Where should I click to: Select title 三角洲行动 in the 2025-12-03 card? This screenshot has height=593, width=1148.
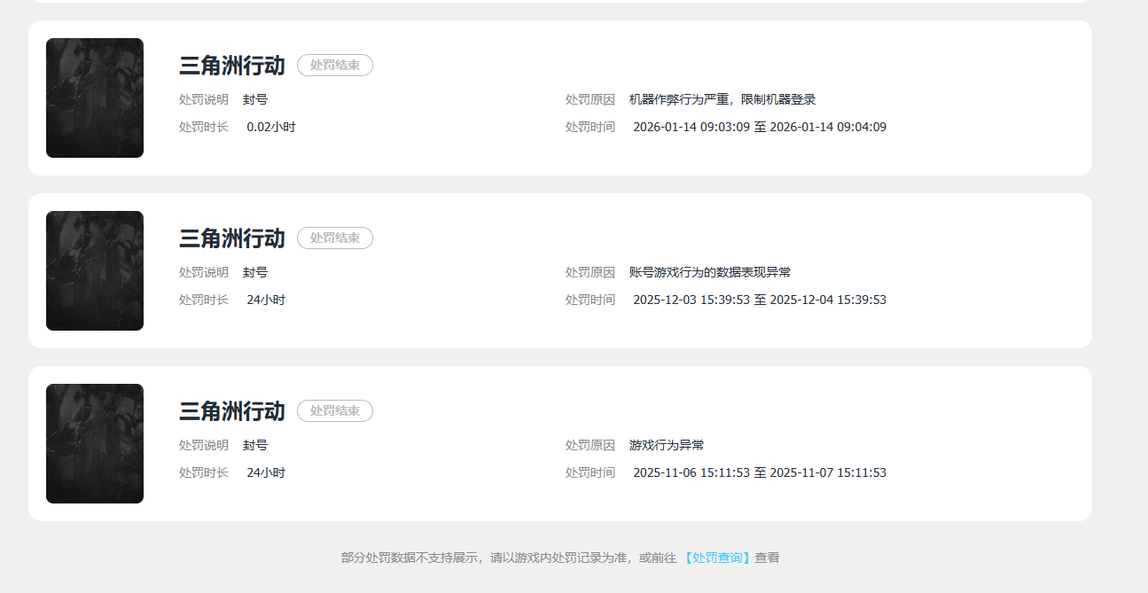(232, 238)
